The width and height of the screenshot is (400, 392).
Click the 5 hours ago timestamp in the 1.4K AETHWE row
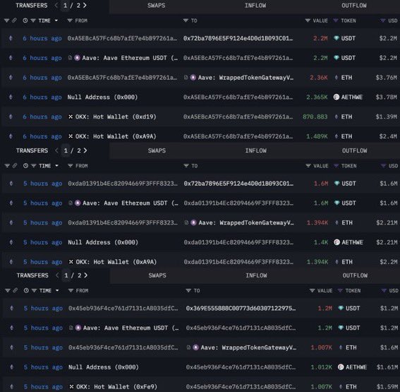(42, 242)
